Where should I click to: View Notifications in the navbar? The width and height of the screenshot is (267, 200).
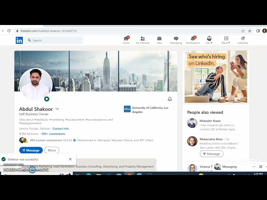tap(193, 40)
